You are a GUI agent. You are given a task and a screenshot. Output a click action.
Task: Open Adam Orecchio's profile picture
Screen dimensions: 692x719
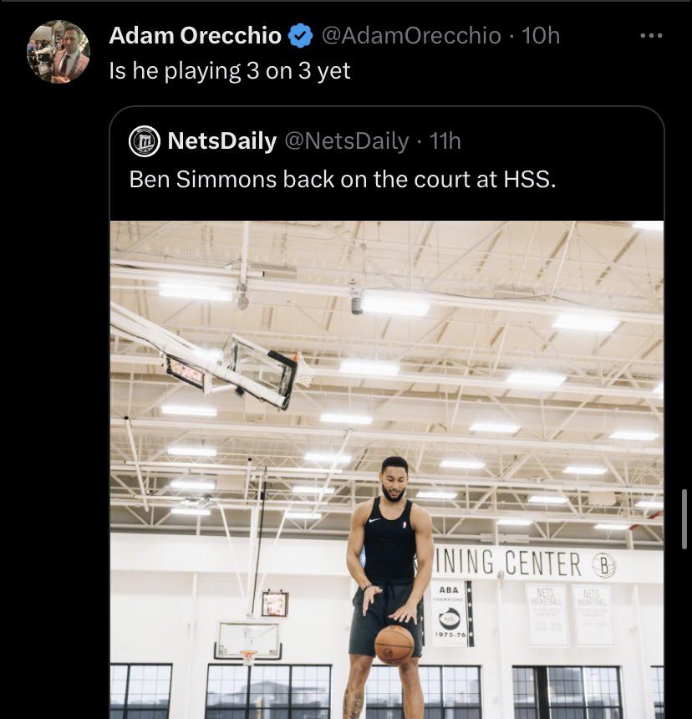click(x=59, y=52)
